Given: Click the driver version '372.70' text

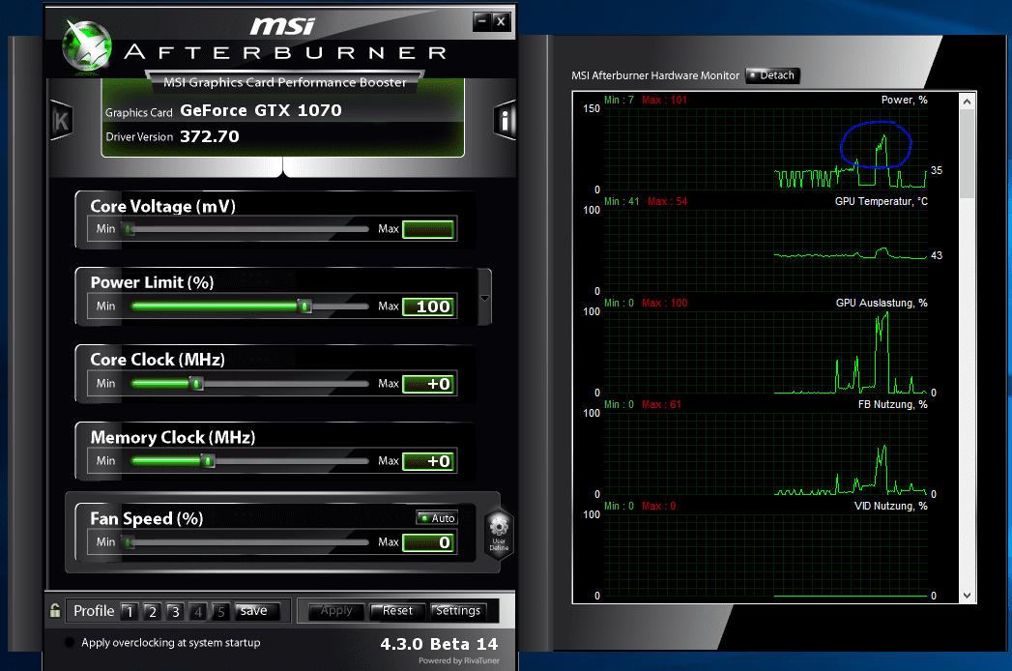Looking at the screenshot, I should [x=210, y=136].
